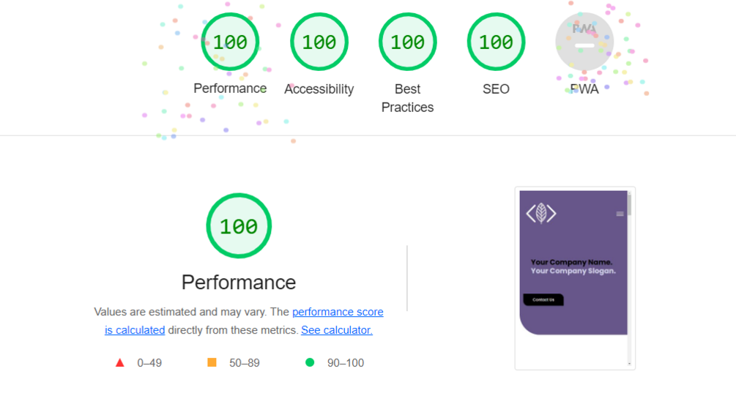This screenshot has width=736, height=412.
Task: Jump to the Best Practices label
Action: [x=407, y=98]
